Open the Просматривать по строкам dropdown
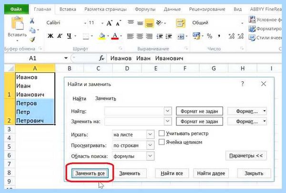The width and height of the screenshot is (286, 193). click(x=150, y=145)
